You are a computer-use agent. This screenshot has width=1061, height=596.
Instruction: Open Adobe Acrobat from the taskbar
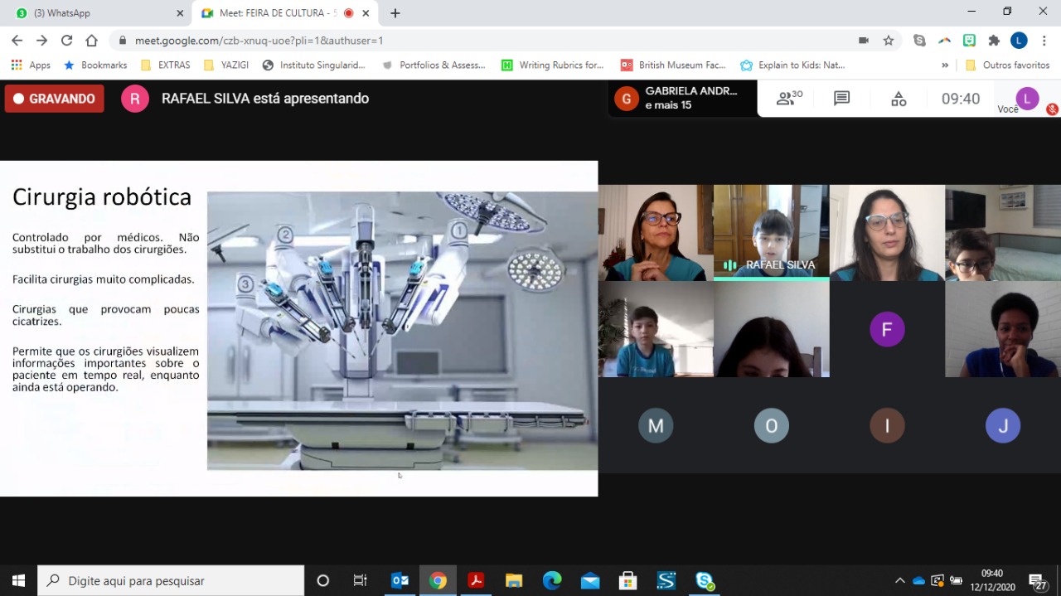tap(476, 580)
